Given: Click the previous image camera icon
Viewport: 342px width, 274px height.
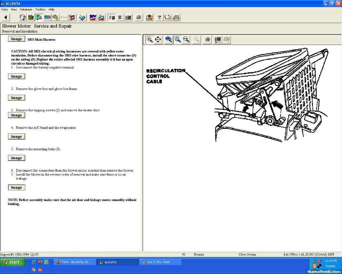Looking at the screenshot, I should (217, 40).
